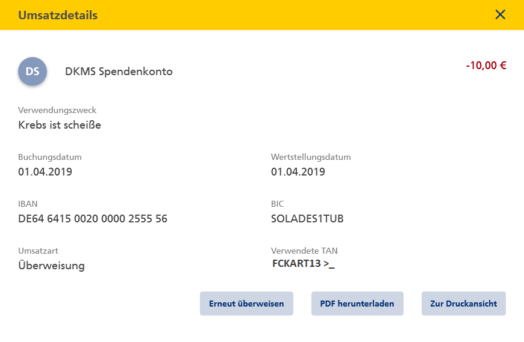Click the Umsatzdetails header title

point(58,16)
